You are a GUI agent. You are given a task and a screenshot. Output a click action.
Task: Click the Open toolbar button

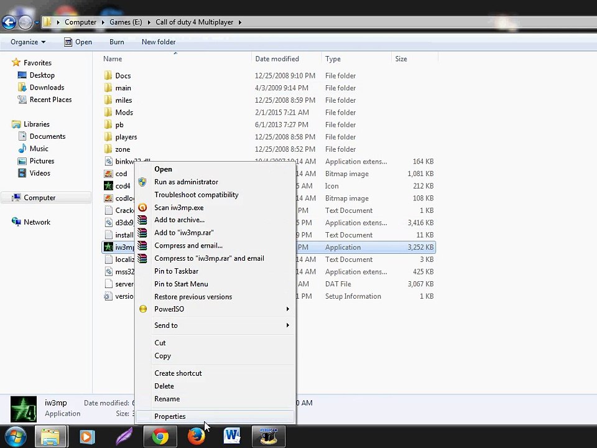coord(78,42)
